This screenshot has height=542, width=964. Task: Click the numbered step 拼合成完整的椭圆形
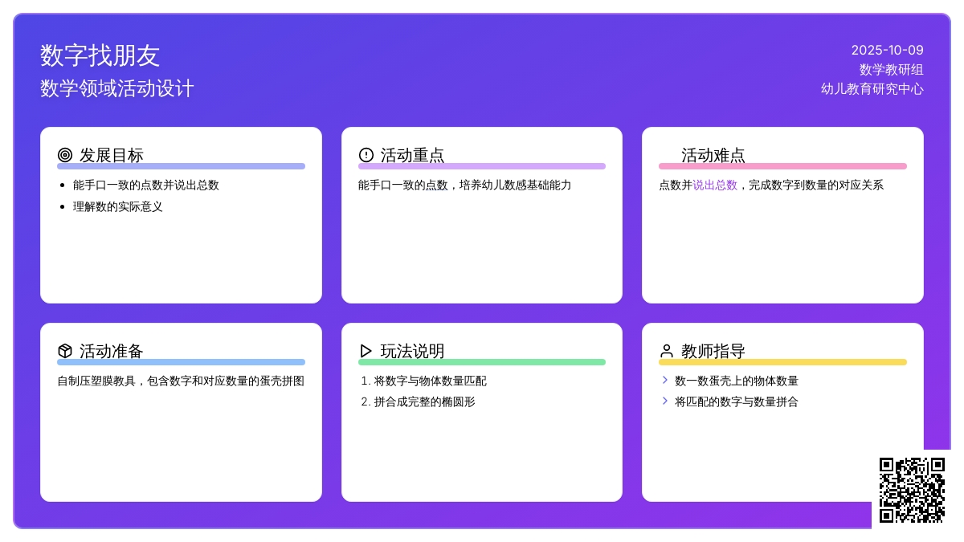click(424, 401)
